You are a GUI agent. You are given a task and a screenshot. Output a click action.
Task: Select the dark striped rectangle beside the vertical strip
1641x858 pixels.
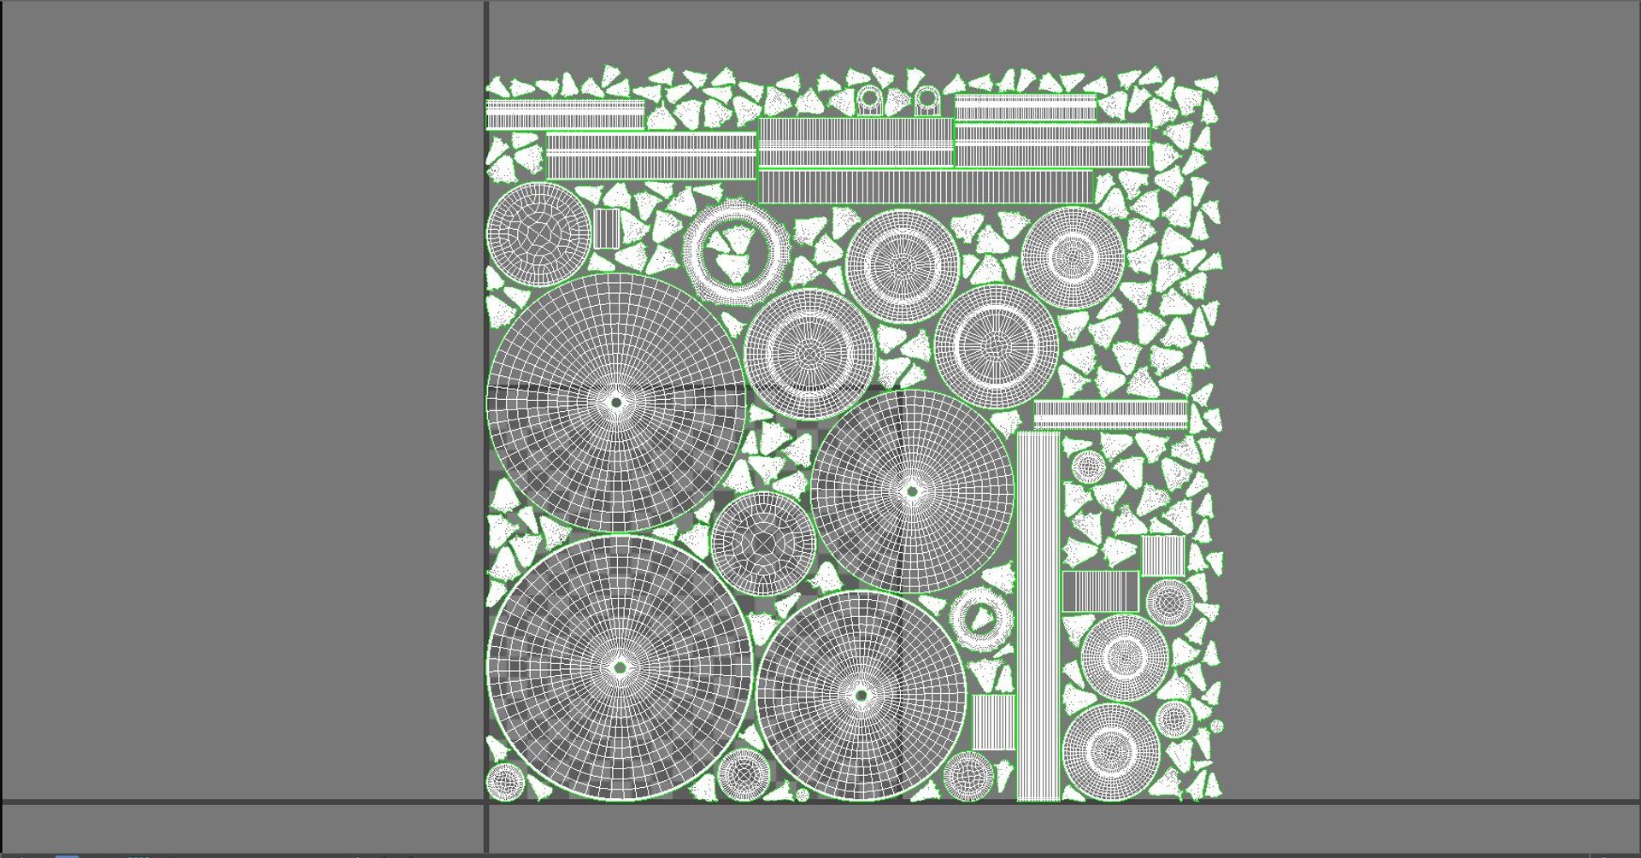[1101, 591]
